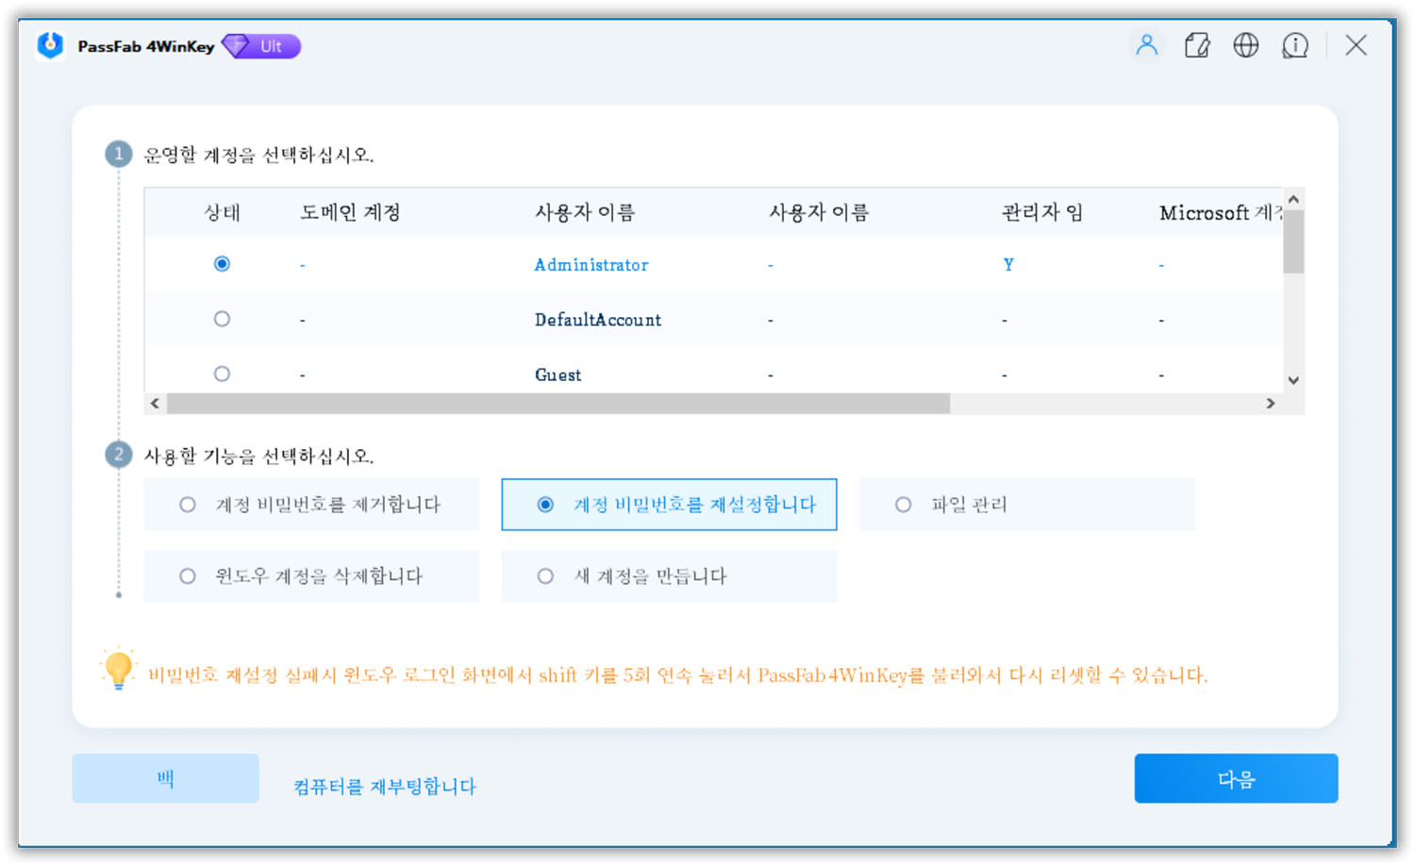The height and width of the screenshot is (866, 1415).
Task: Click the scrollbar up arrow
Action: pos(1293,199)
